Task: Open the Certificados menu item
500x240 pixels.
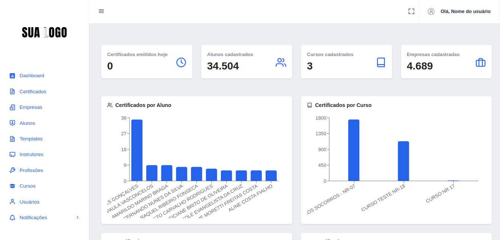Action: pyautogui.click(x=33, y=92)
